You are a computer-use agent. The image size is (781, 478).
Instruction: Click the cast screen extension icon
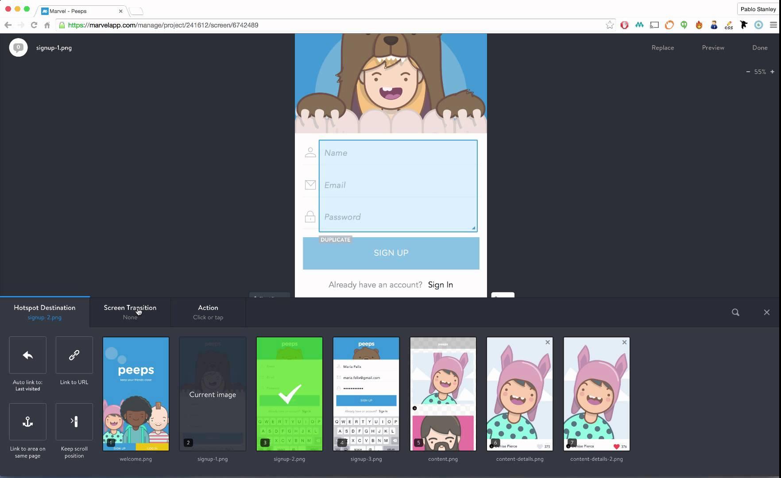[x=654, y=25]
